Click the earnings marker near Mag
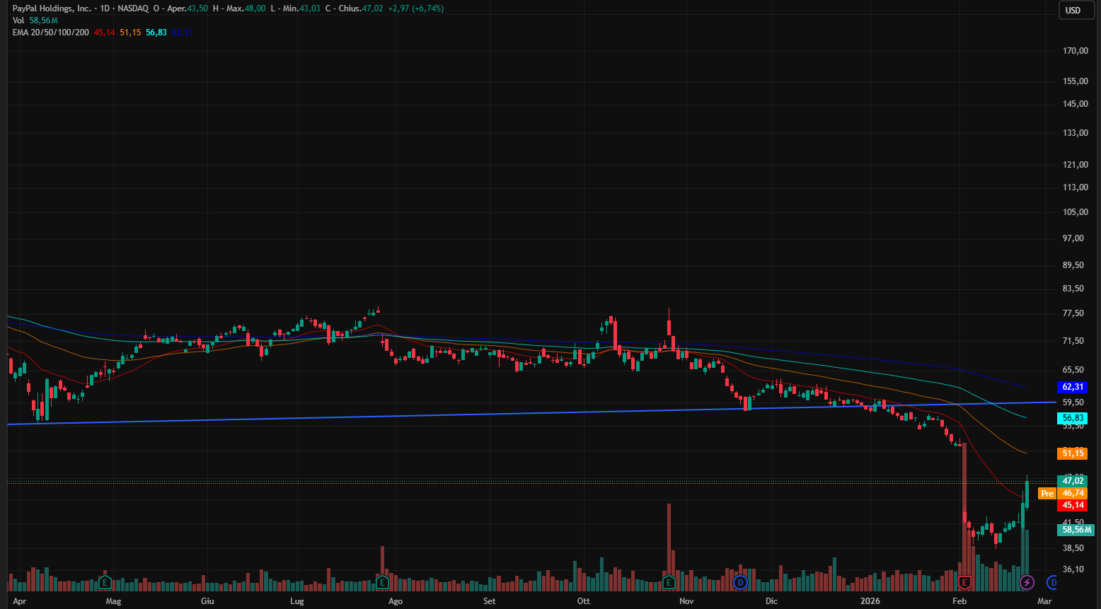Screen dimensions: 1101x609 click(105, 582)
